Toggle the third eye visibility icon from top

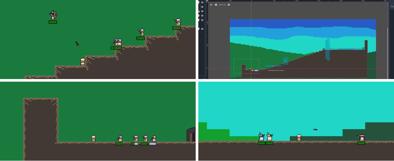pyautogui.click(x=202, y=11)
